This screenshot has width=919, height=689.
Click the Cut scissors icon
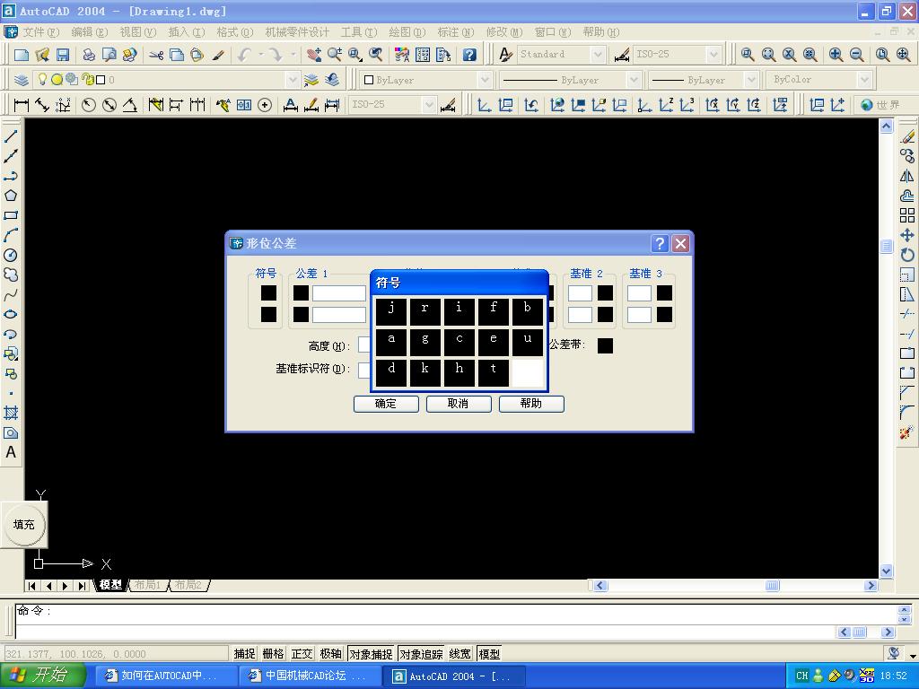(156, 55)
